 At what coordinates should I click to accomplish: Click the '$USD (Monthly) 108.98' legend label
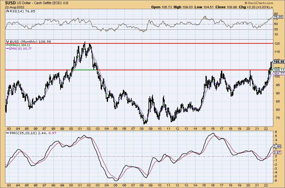coord(30,41)
